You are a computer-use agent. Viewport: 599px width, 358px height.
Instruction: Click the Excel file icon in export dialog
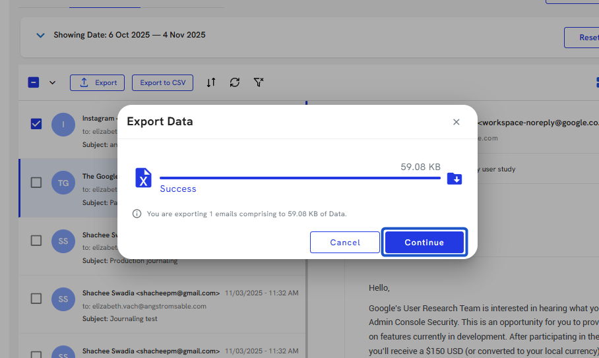pos(143,178)
